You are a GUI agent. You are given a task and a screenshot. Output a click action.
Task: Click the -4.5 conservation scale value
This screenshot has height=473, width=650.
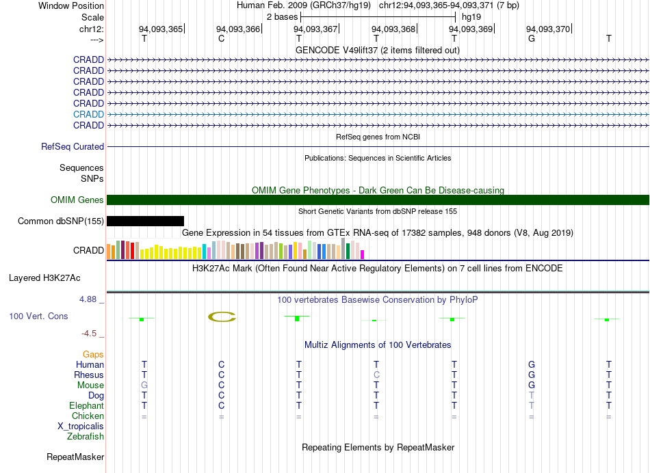pyautogui.click(x=89, y=334)
